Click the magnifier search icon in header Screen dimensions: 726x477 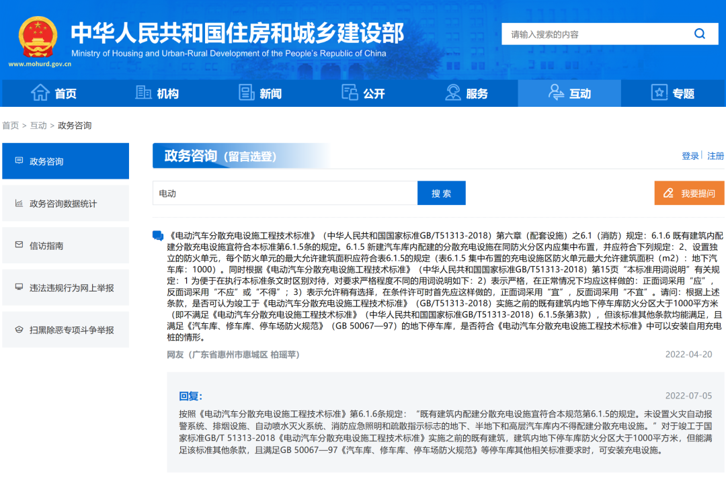click(700, 34)
